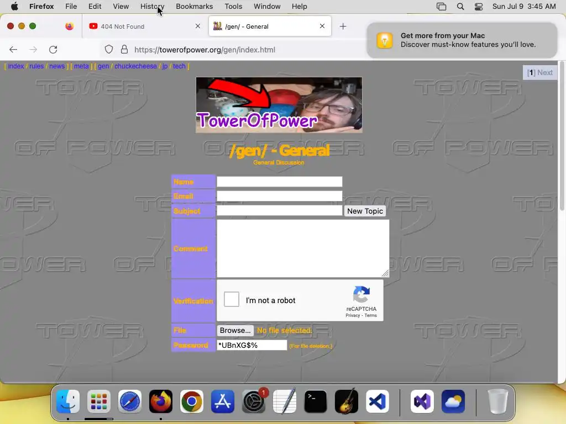Open the Firefox application menu

click(41, 7)
